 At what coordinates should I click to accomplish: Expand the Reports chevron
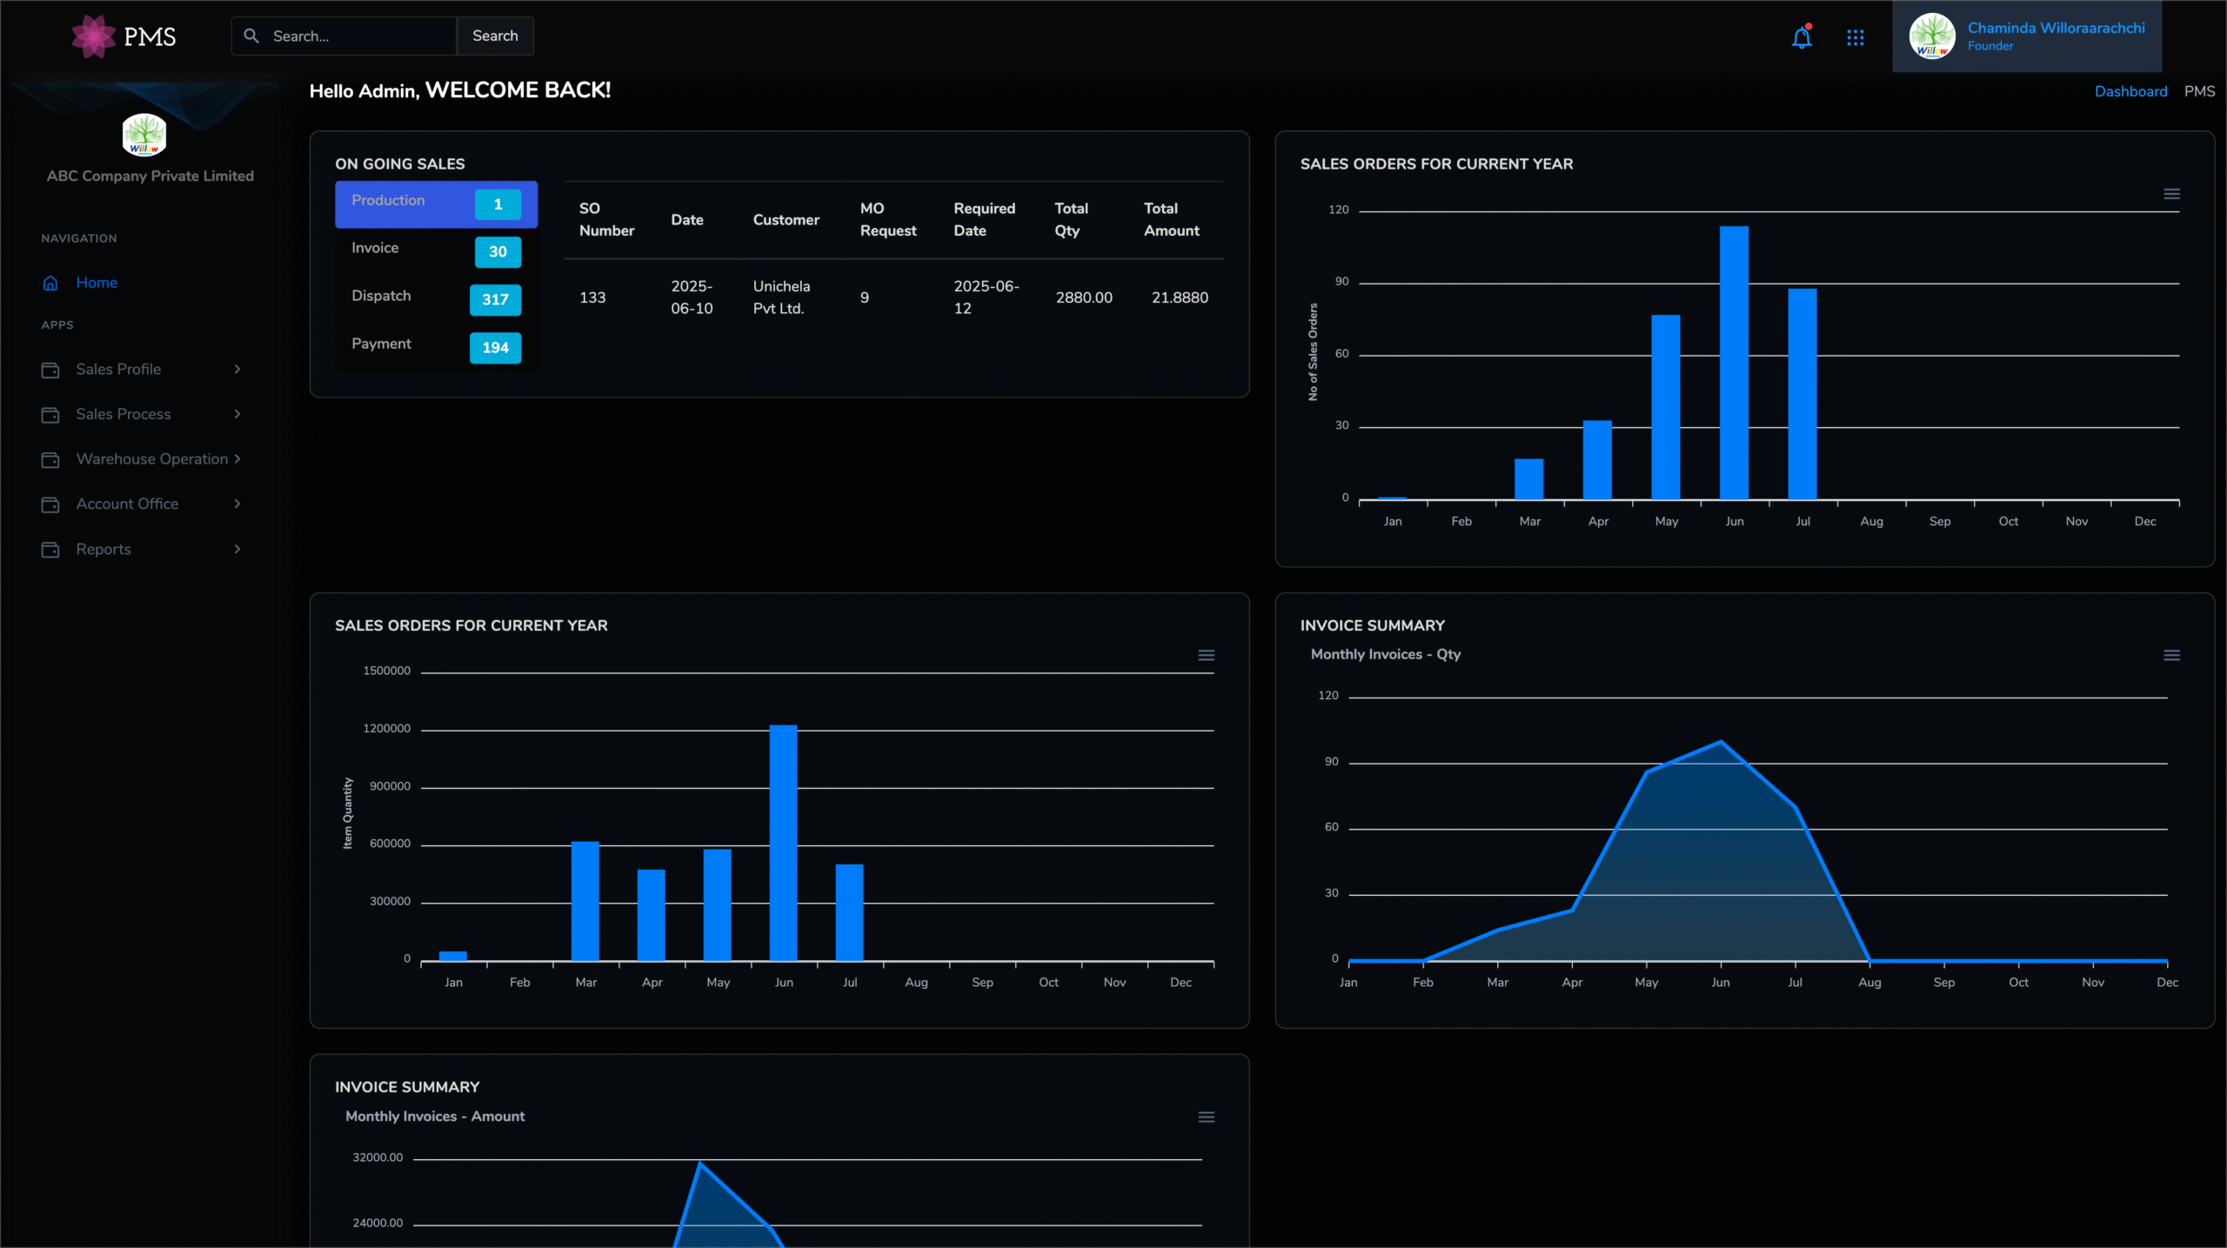[x=237, y=549]
